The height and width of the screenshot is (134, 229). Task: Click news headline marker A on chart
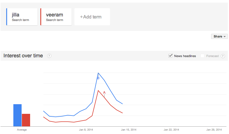[104, 92]
